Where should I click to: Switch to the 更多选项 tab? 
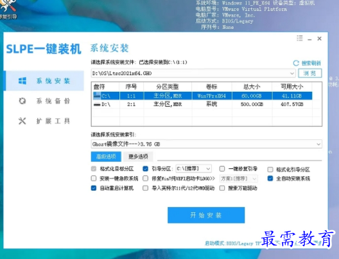[138, 156]
